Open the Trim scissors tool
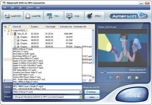 coord(54,16)
